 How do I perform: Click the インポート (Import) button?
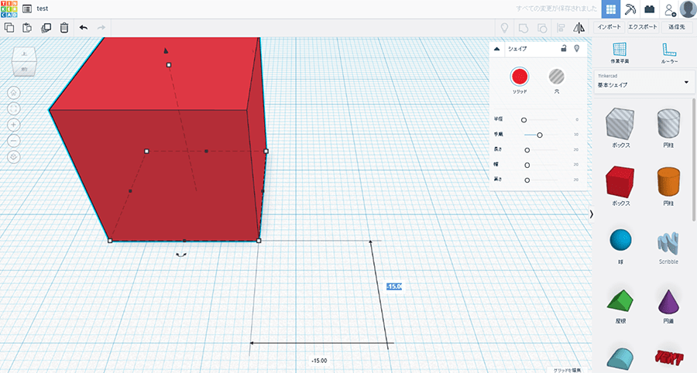[x=609, y=27]
